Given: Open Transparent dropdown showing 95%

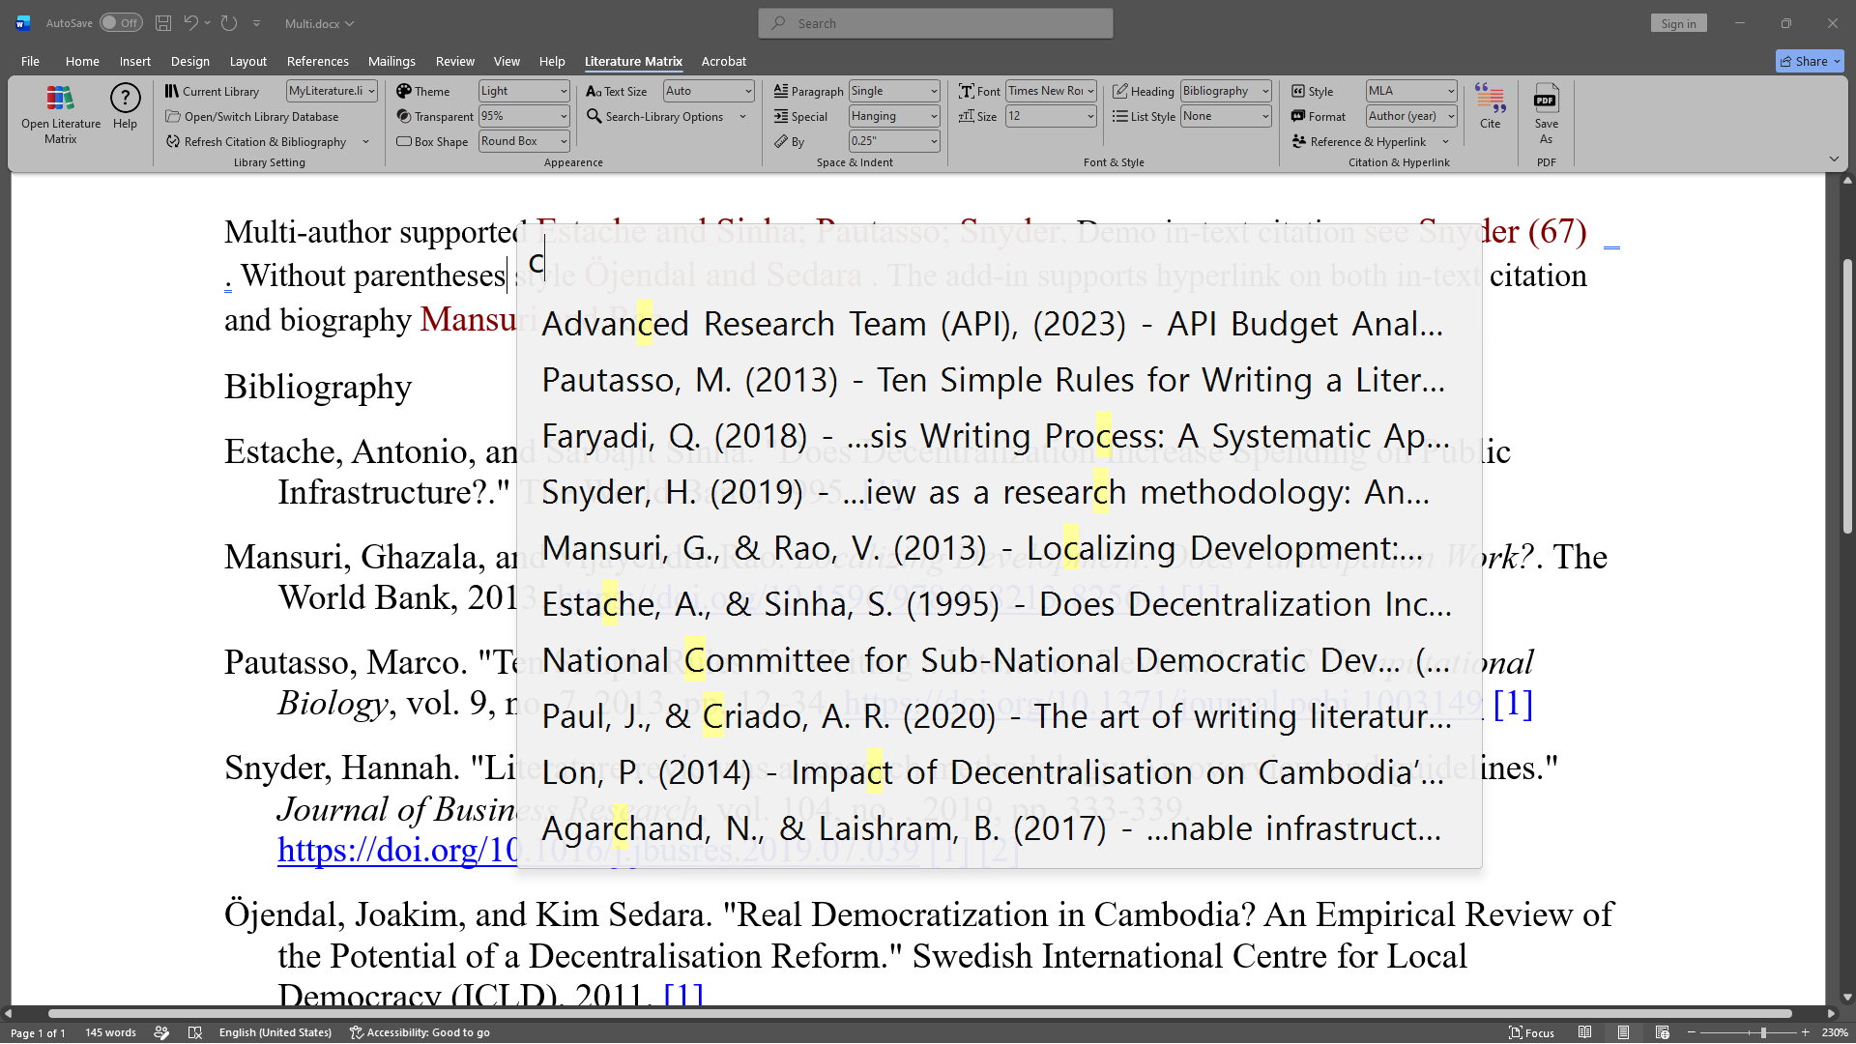Looking at the screenshot, I should [524, 116].
